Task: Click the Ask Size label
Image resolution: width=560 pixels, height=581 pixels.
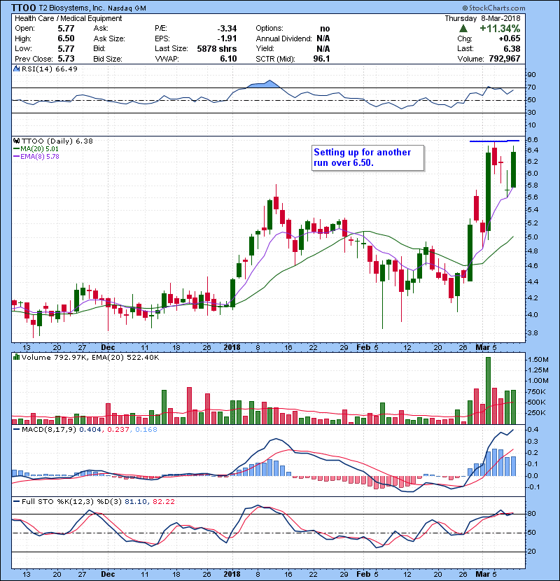Action: pyautogui.click(x=109, y=38)
